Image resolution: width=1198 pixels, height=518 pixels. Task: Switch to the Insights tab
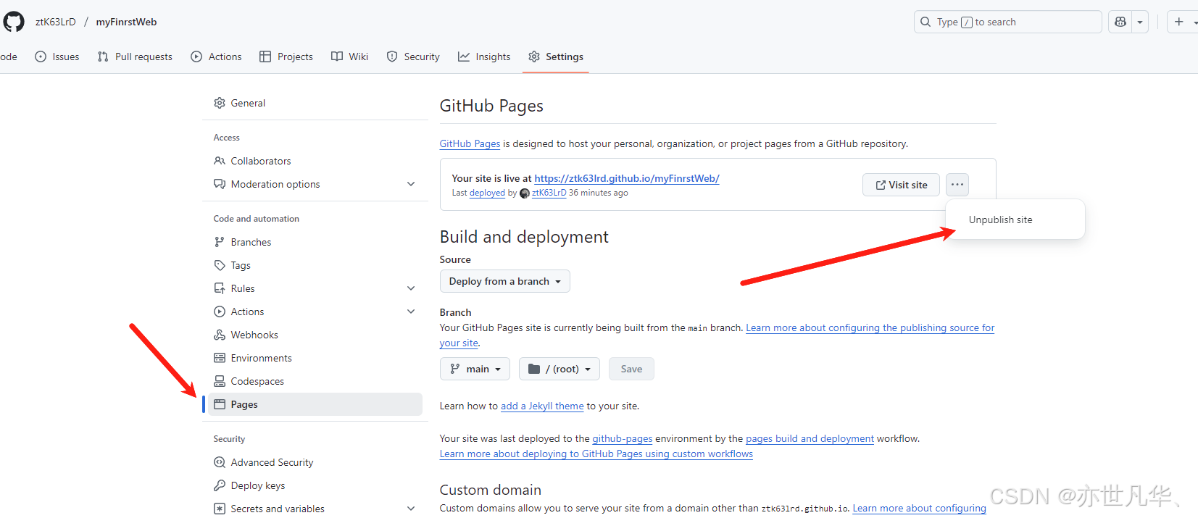coord(484,57)
